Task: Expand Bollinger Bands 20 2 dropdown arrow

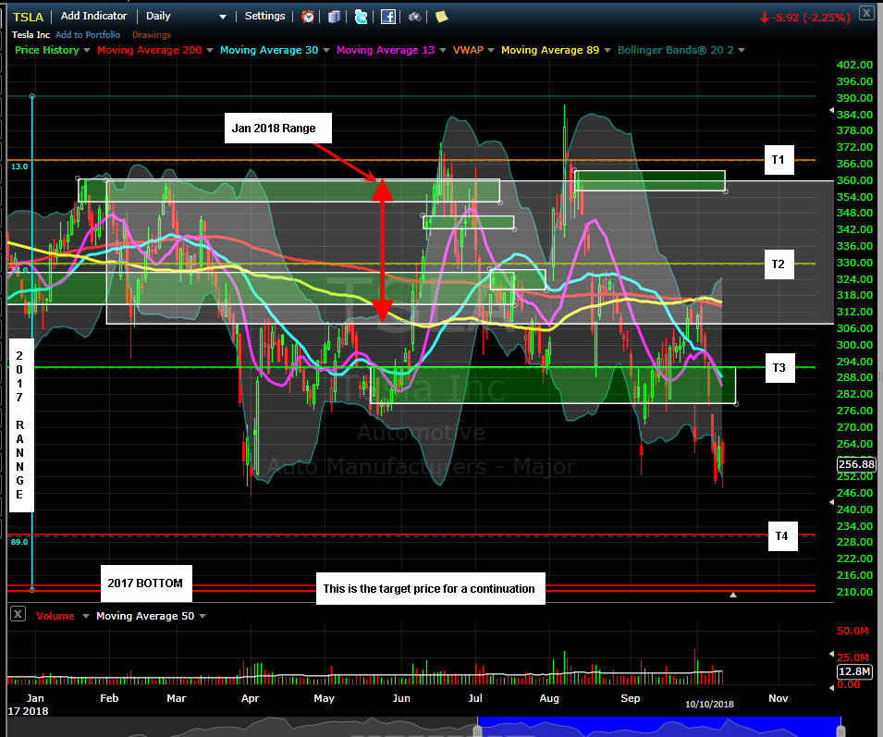Action: point(742,50)
